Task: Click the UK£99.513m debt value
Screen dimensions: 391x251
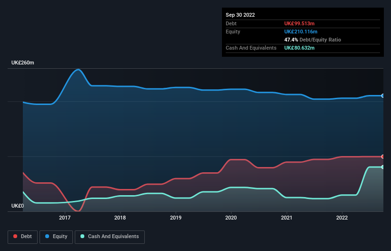Action: click(299, 23)
